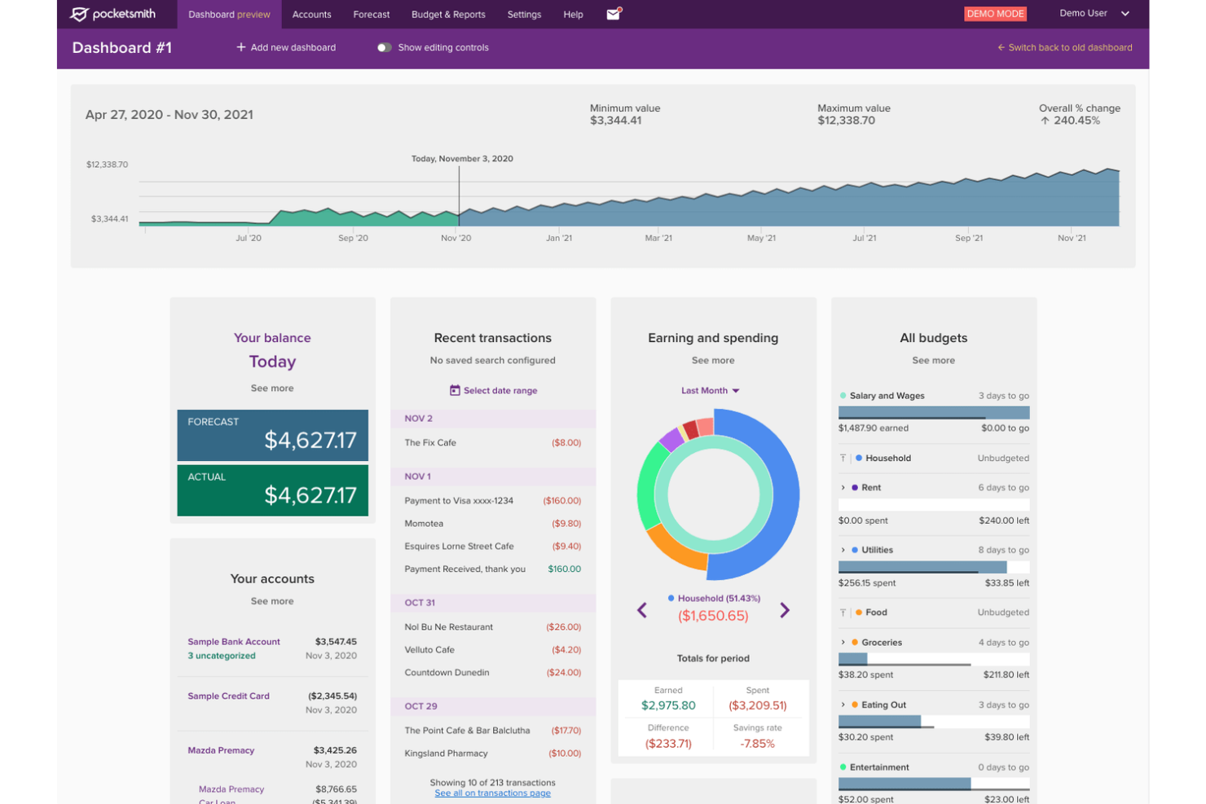
Task: Click the Household legend dot below the donut
Action: click(x=671, y=598)
